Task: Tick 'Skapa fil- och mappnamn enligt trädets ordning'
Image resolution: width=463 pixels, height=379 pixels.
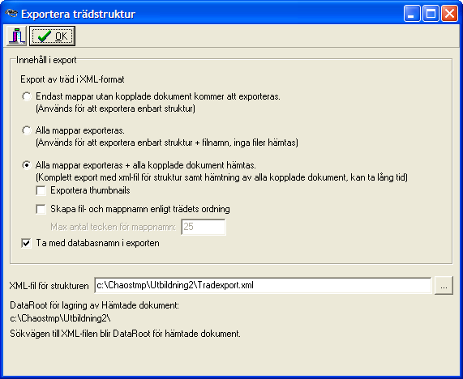Action: click(x=41, y=209)
